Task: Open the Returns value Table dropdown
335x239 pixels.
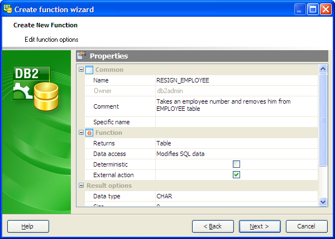Action: coord(236,143)
